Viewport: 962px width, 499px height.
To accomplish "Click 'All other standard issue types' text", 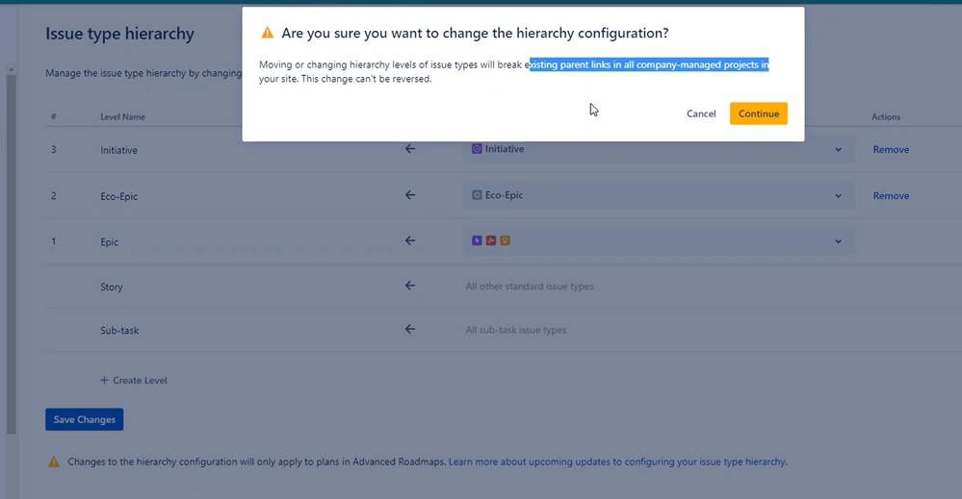I will pyautogui.click(x=530, y=286).
